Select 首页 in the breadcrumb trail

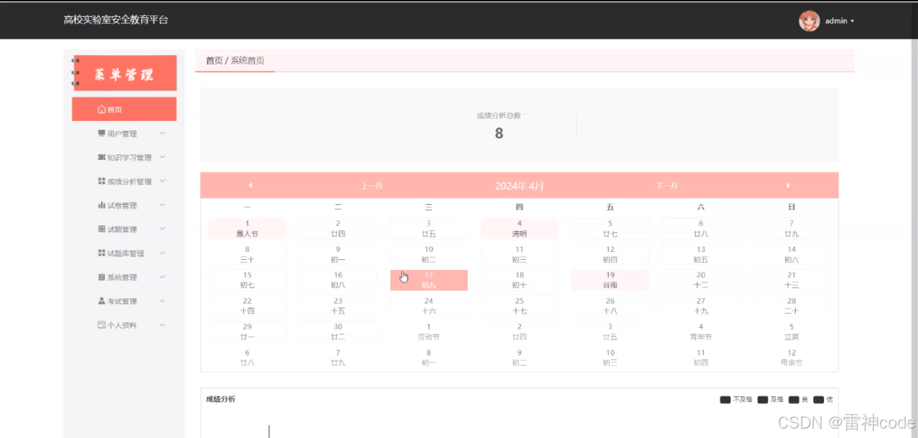point(213,61)
